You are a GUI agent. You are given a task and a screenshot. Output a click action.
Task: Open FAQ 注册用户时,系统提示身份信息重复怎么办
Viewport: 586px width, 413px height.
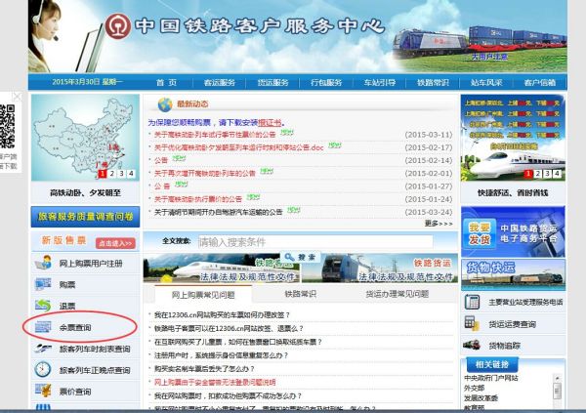click(x=221, y=355)
